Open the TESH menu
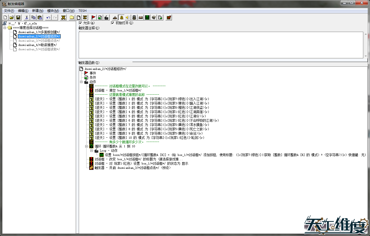 point(82,11)
